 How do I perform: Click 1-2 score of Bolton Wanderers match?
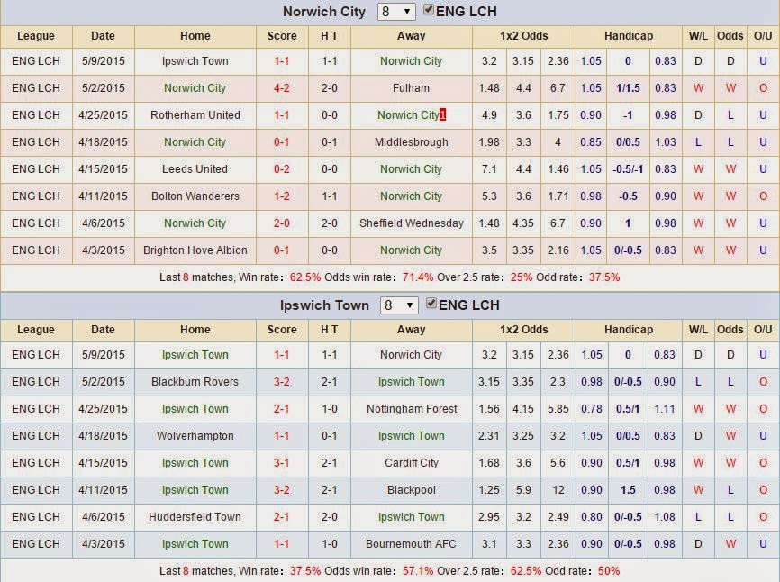click(x=282, y=196)
